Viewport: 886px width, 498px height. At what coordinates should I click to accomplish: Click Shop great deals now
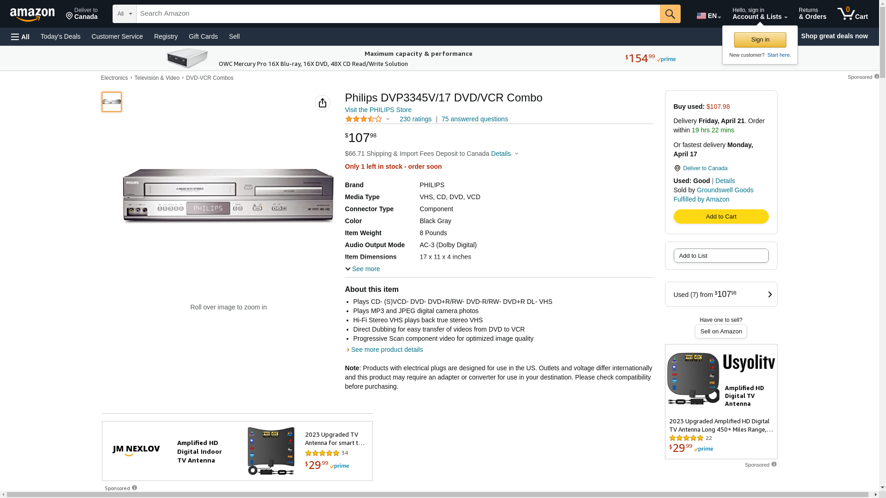834,36
